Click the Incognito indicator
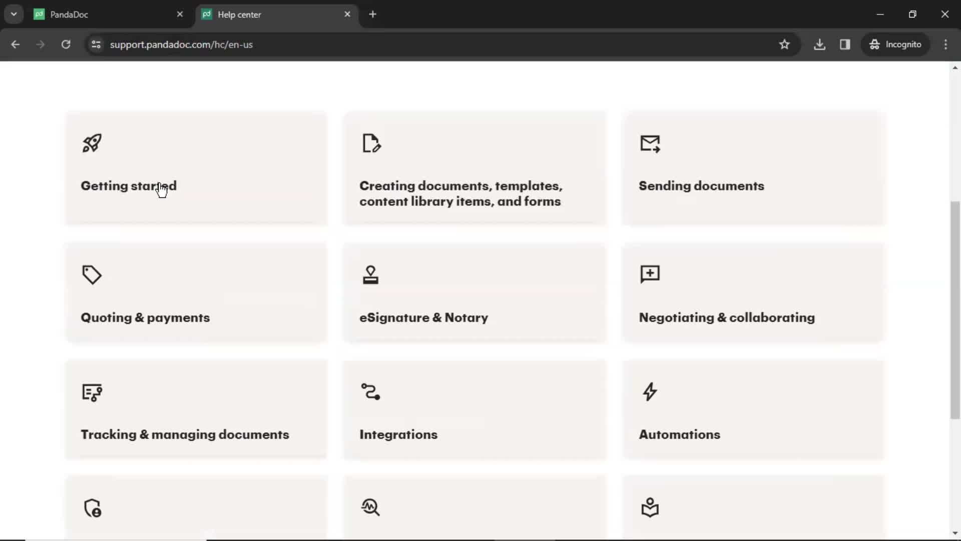961x541 pixels. 895,45
